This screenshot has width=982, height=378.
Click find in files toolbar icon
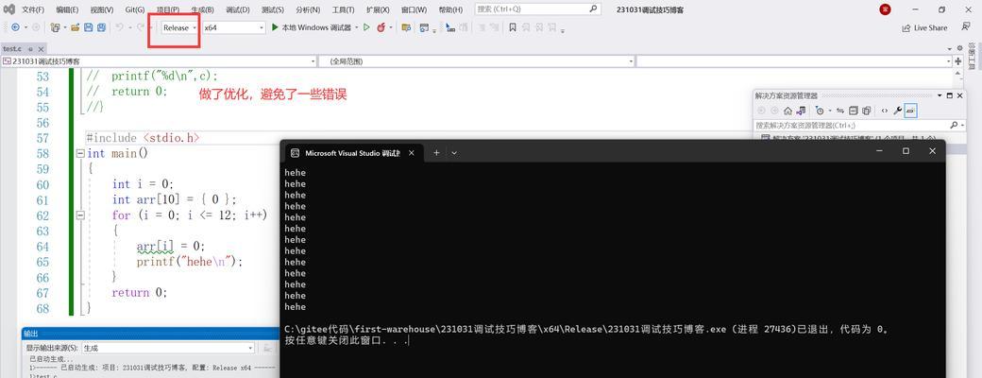coord(406,27)
